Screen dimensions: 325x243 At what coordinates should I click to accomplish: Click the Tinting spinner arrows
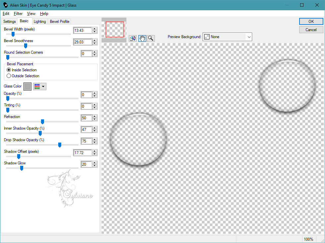95,106
